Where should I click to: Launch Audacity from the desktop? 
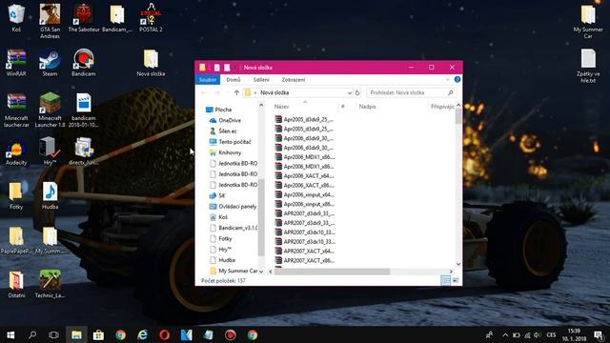(16, 151)
